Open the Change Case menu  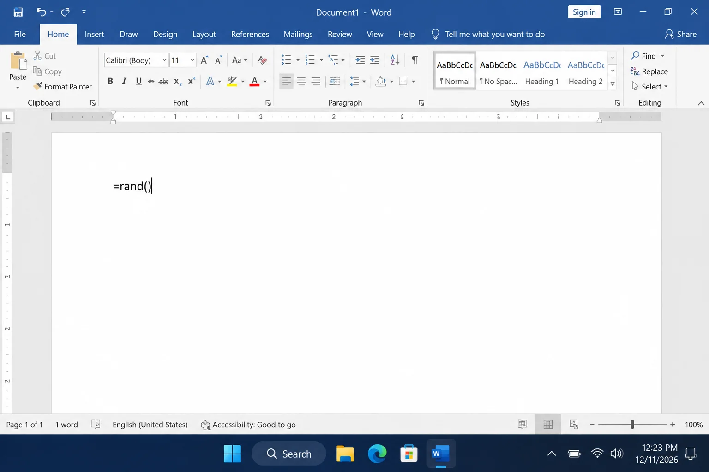click(240, 60)
